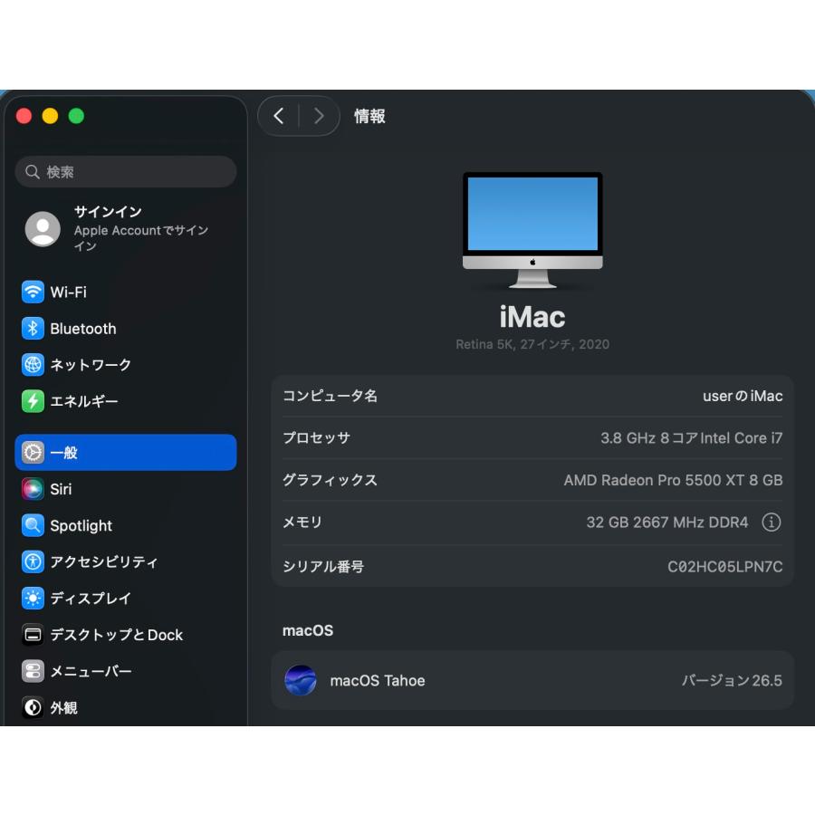Click the ネットワーク globe icon
This screenshot has height=815, width=815.
pyautogui.click(x=33, y=364)
